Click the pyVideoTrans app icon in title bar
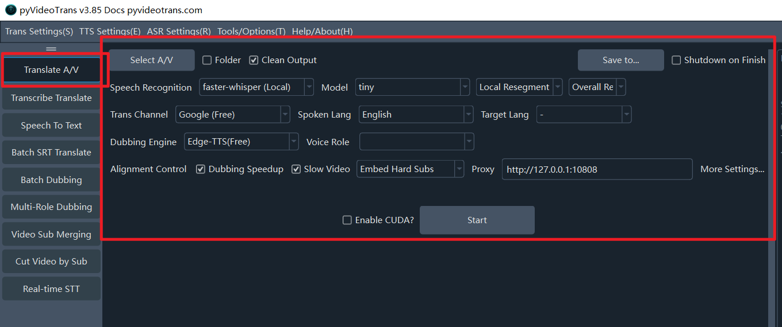The width and height of the screenshot is (782, 327). point(10,10)
